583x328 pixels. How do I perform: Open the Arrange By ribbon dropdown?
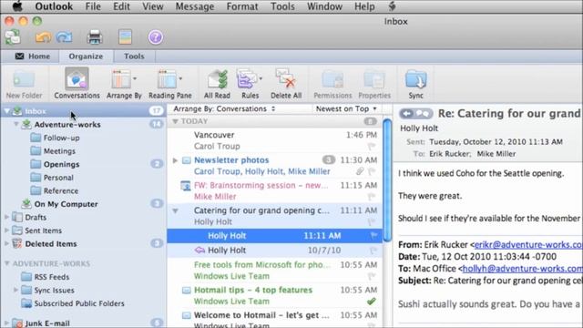[x=124, y=84]
